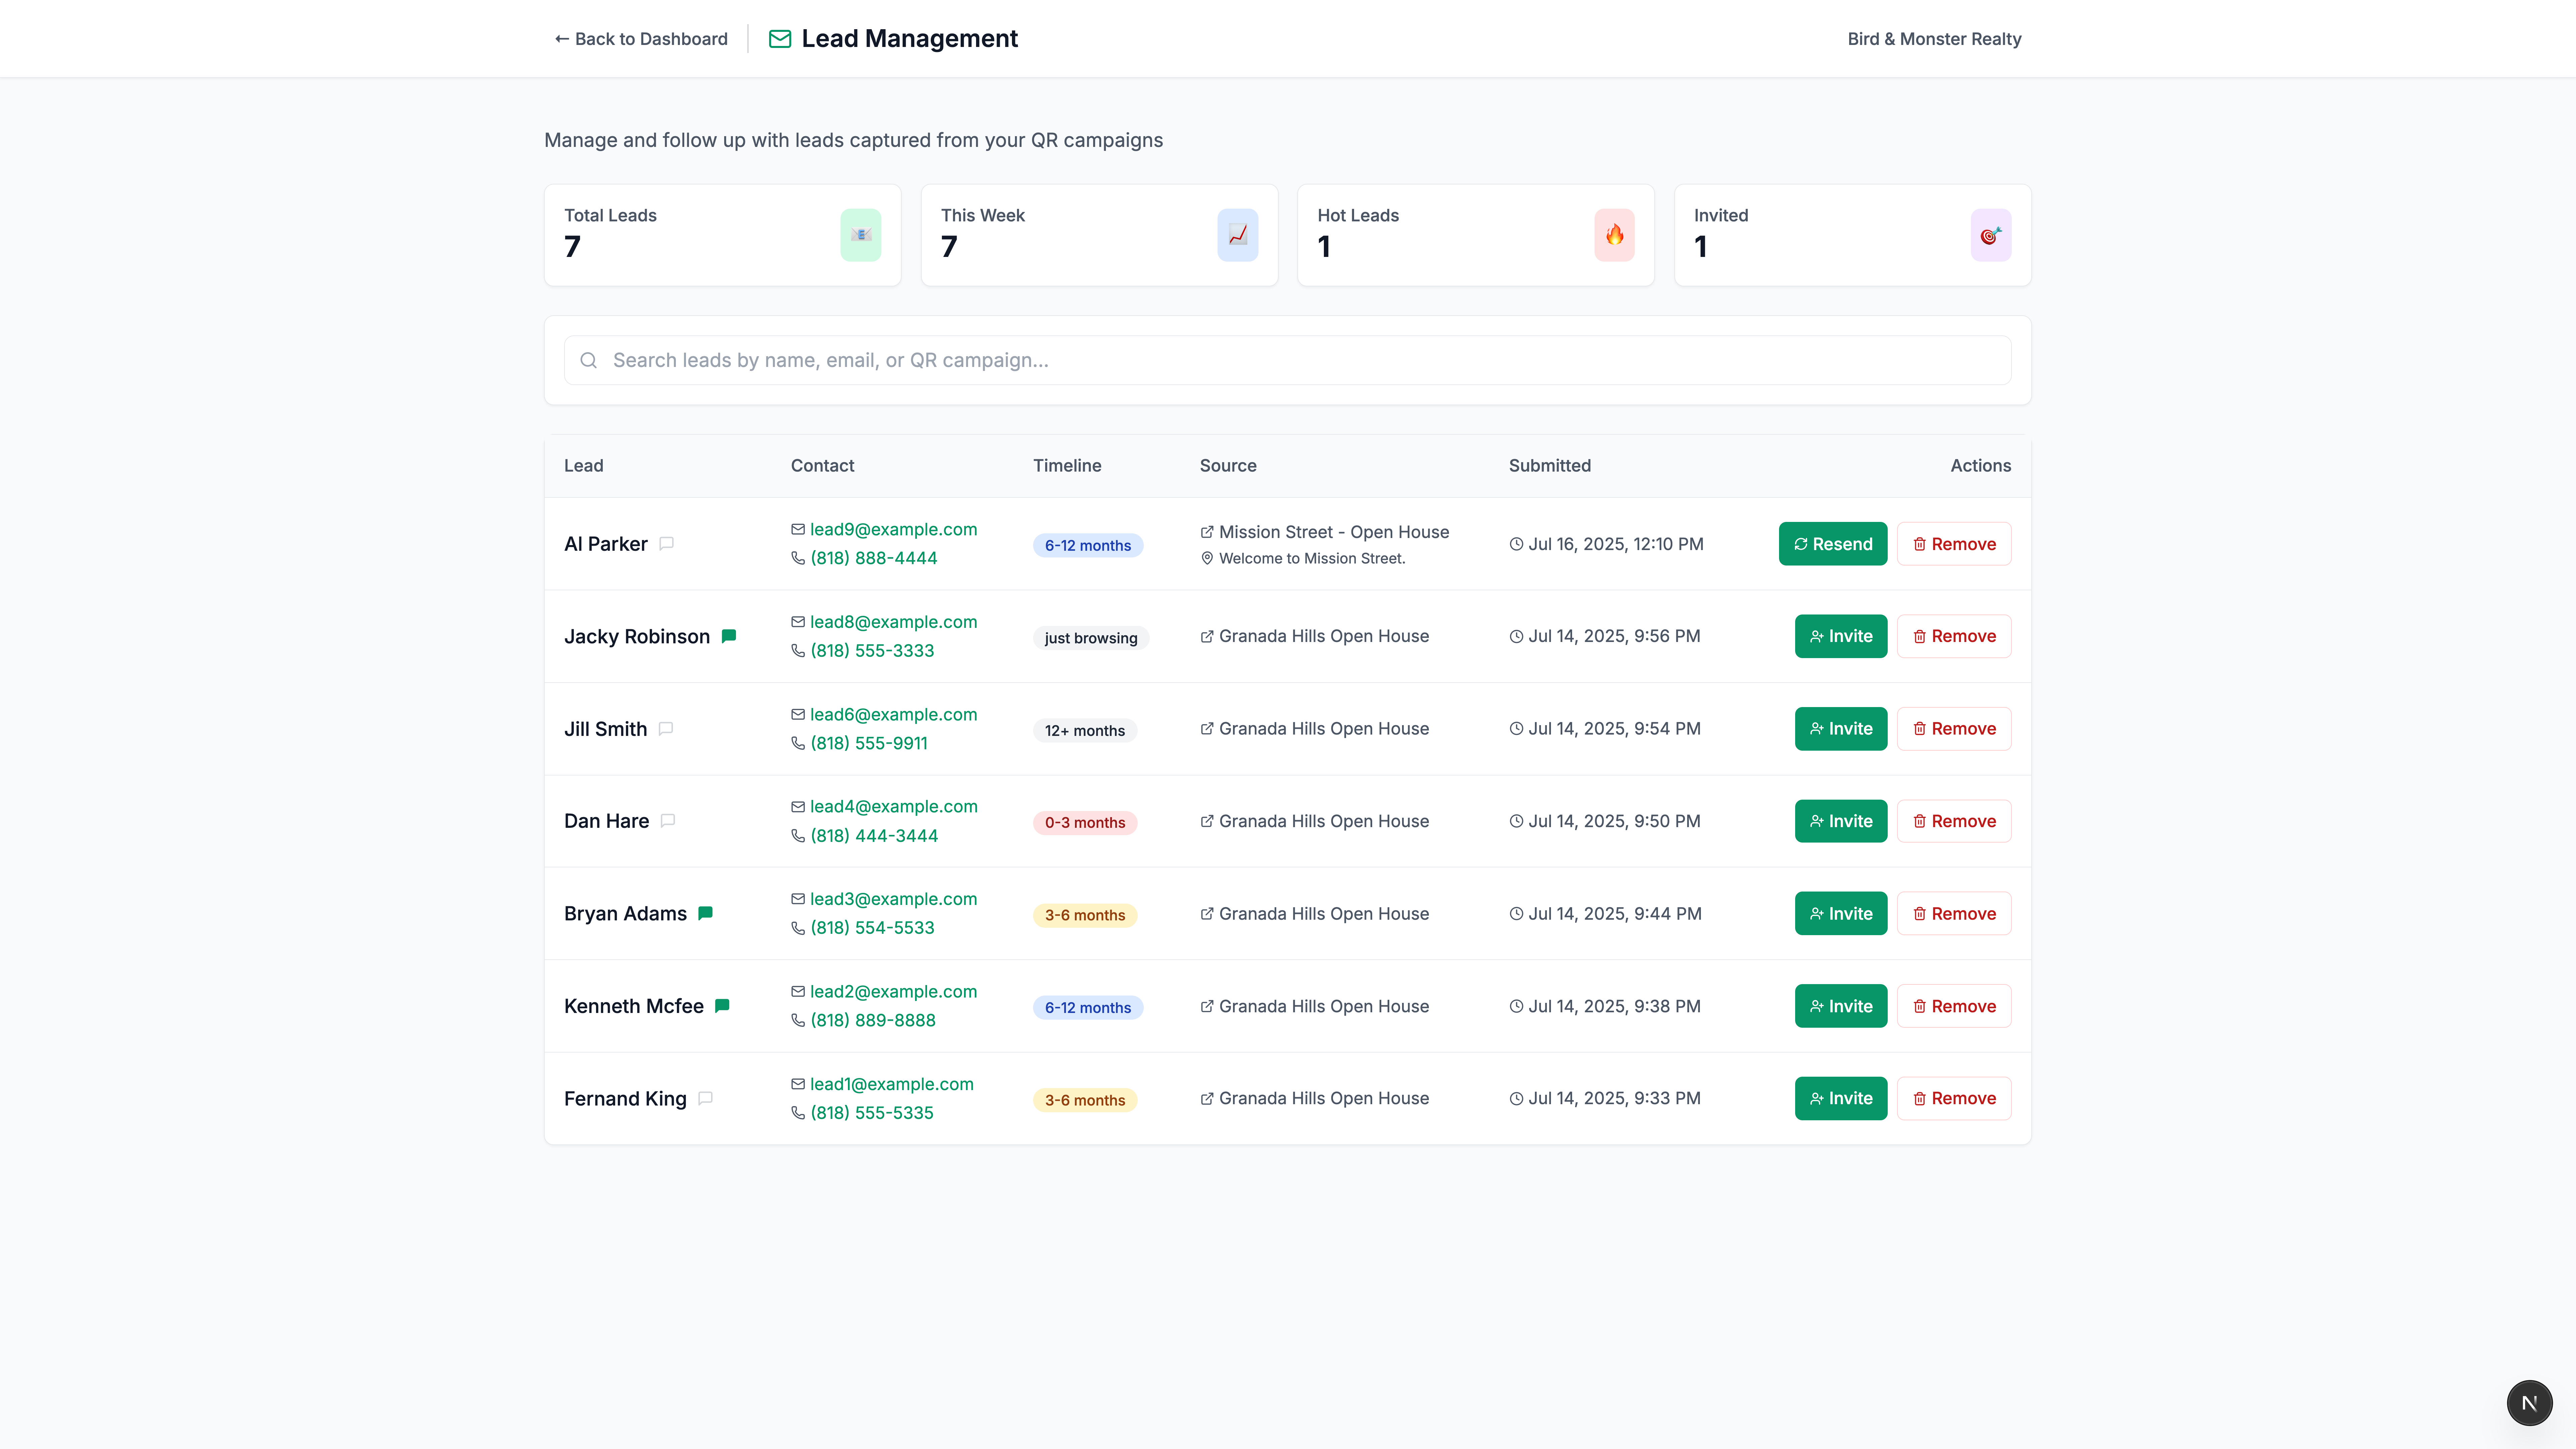Click Fernand King's empty note icon
The height and width of the screenshot is (1449, 2576).
tap(706, 1098)
